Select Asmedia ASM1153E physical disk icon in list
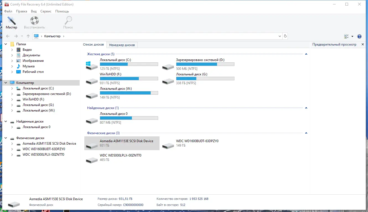 (x=92, y=145)
